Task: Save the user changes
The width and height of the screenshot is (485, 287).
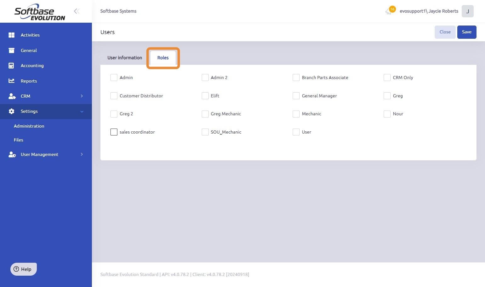Action: coord(467,32)
